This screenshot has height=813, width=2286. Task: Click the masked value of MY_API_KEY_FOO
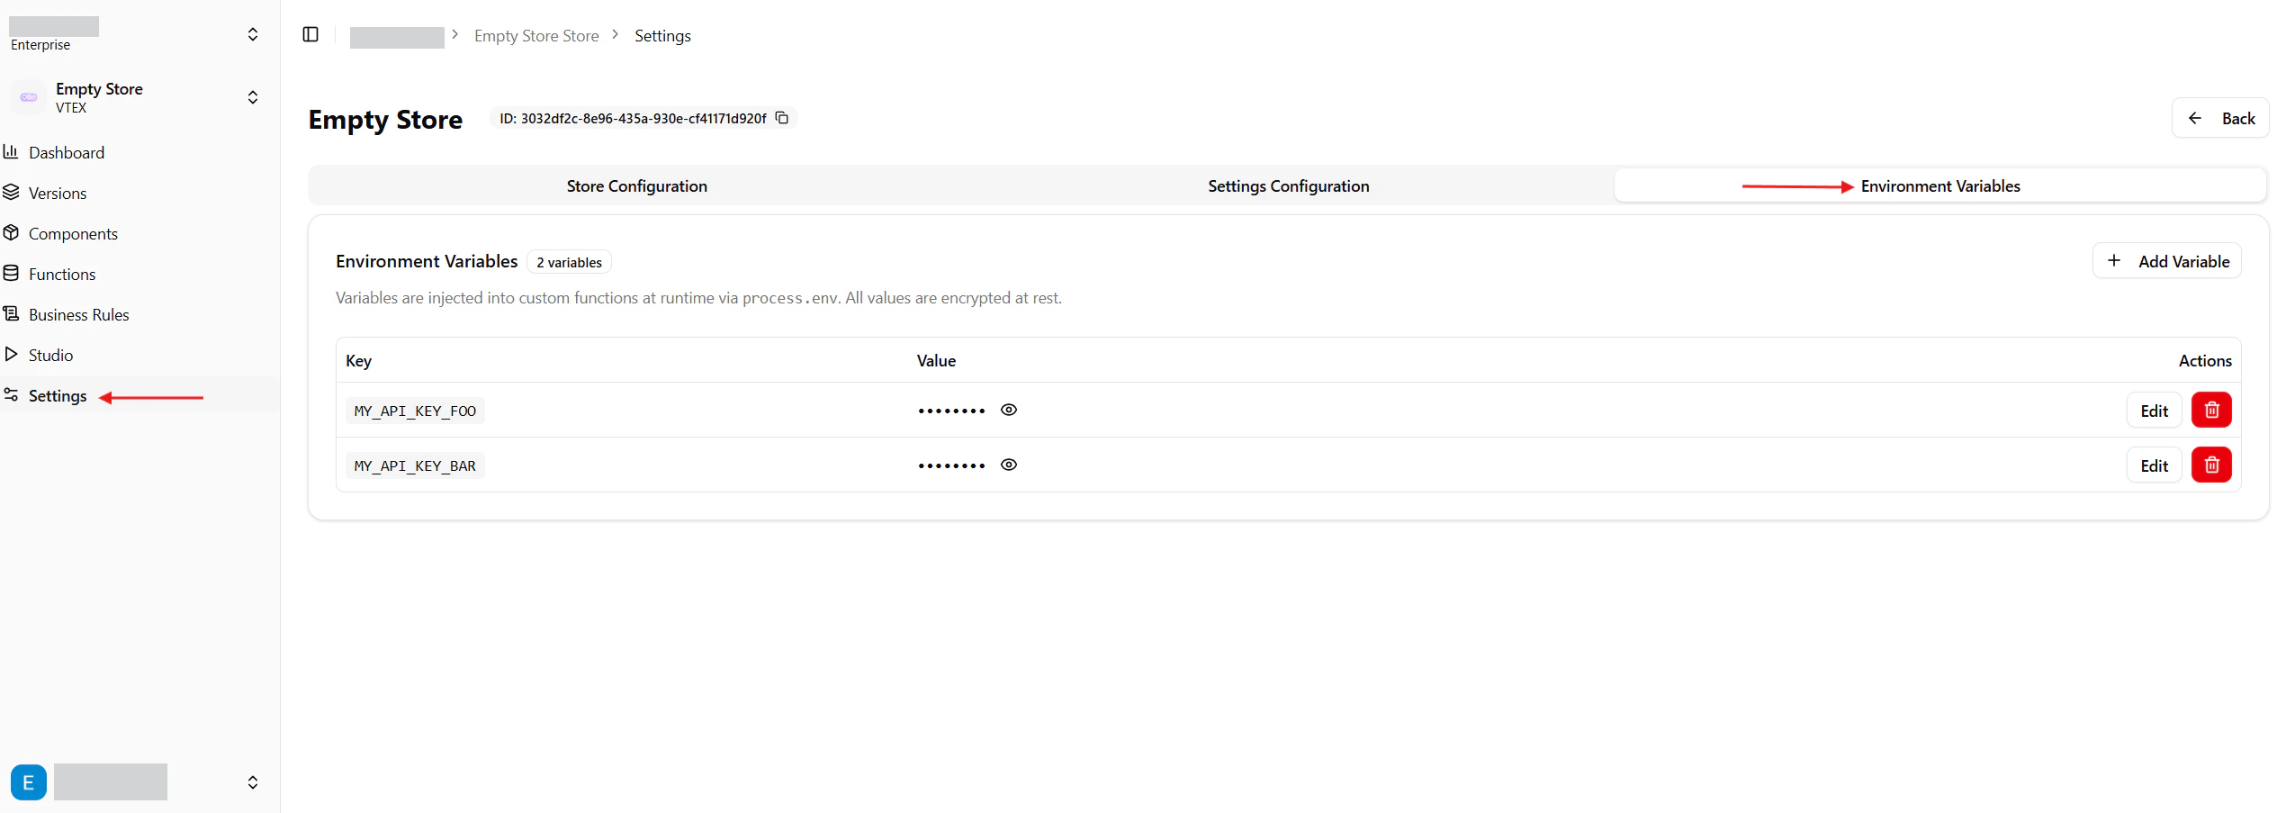click(x=951, y=411)
